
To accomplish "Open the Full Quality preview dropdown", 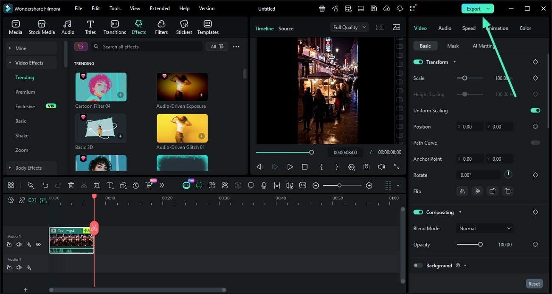I will (349, 27).
